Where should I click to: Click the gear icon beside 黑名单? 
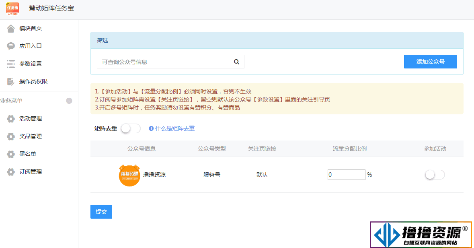point(10,154)
